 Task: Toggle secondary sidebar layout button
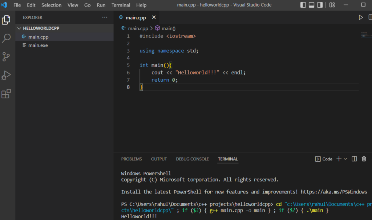point(320,5)
